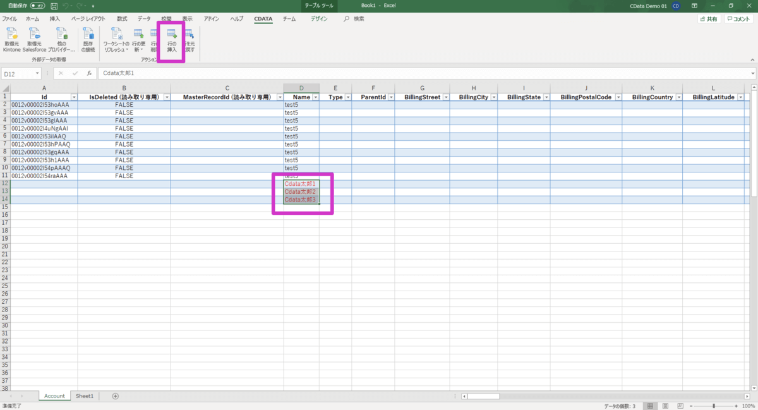Open IsDeleted column filter dropdown
Screen dimensions: 758x410
point(167,97)
